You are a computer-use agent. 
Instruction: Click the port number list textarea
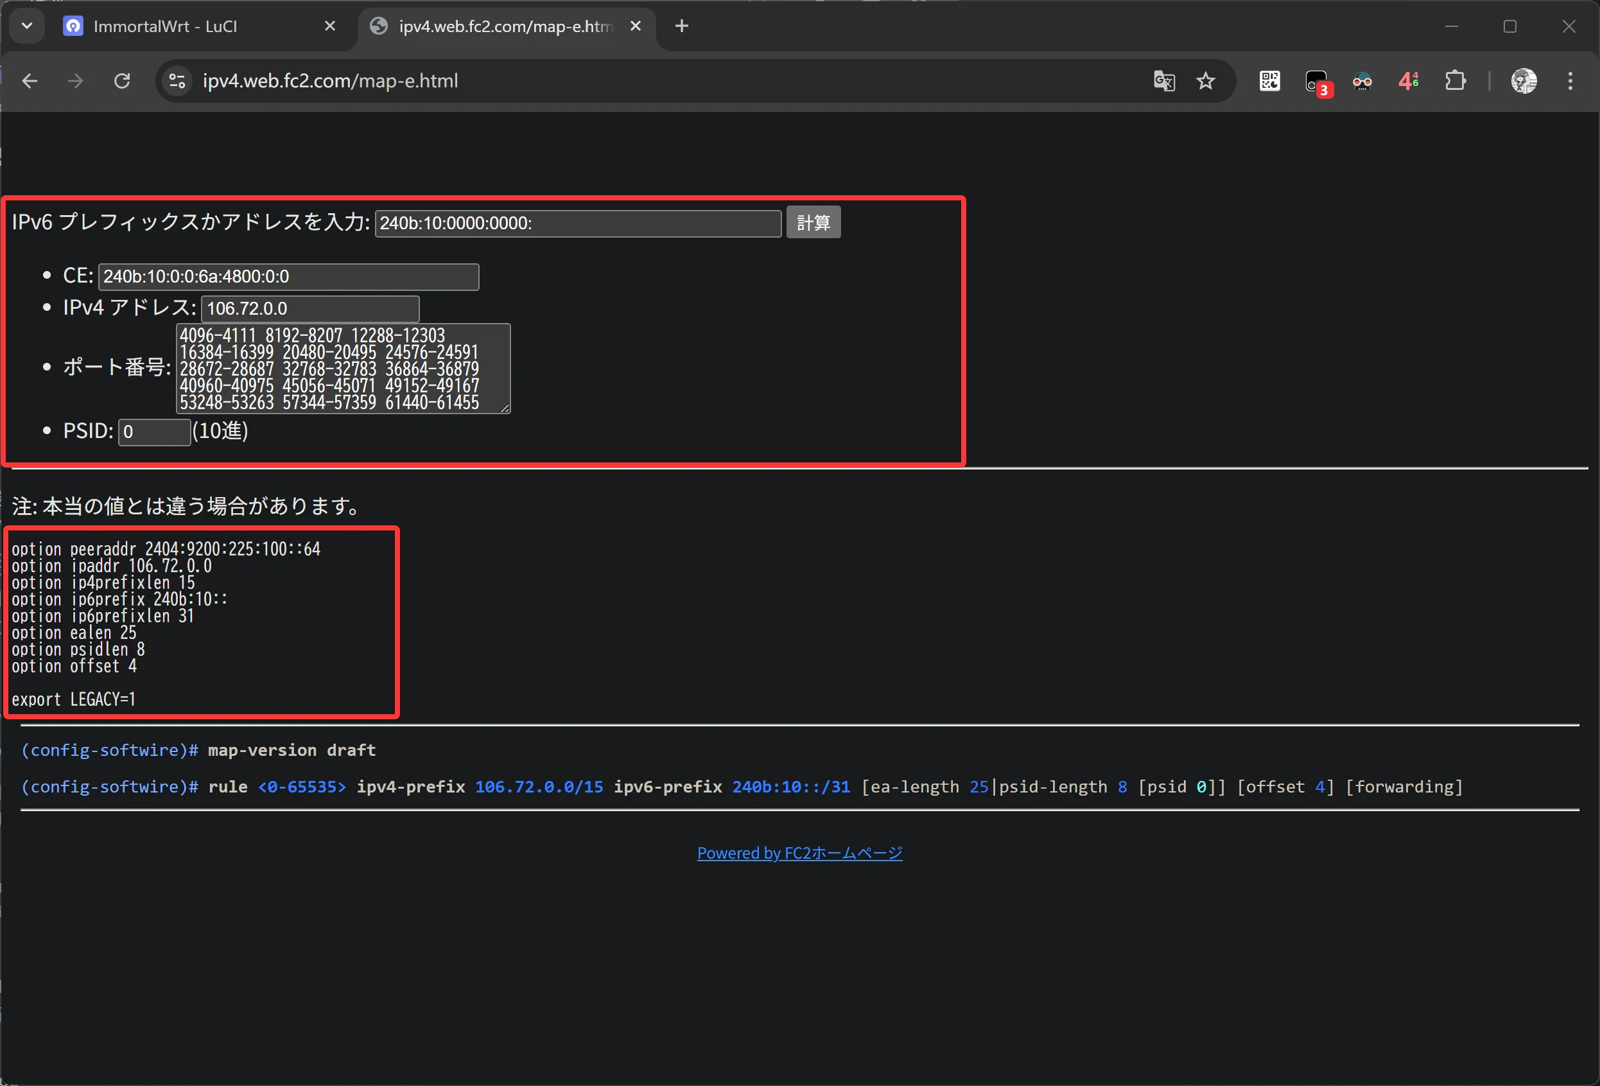coord(342,369)
